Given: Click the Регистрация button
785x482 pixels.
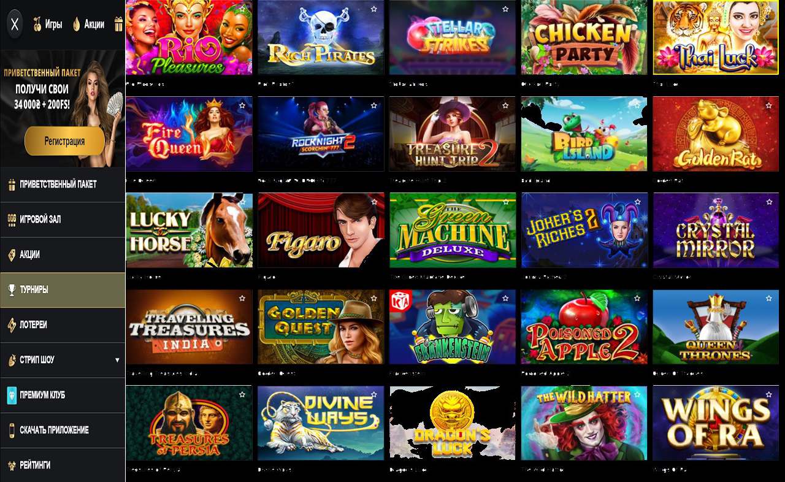Looking at the screenshot, I should [64, 141].
